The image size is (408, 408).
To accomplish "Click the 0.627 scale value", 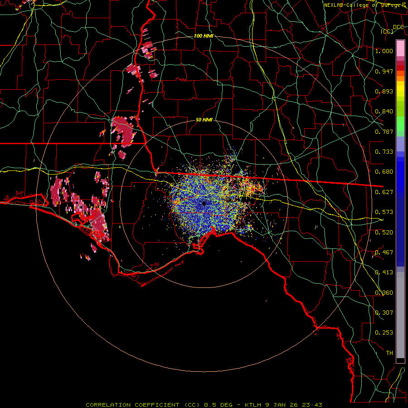I will point(384,192).
